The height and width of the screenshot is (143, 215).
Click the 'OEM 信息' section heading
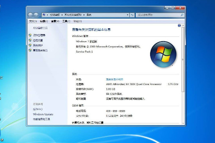(x=78, y=105)
